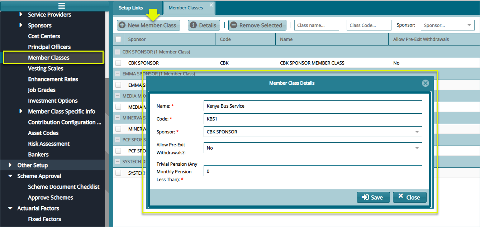
Task: Save the member class details
Action: [373, 197]
